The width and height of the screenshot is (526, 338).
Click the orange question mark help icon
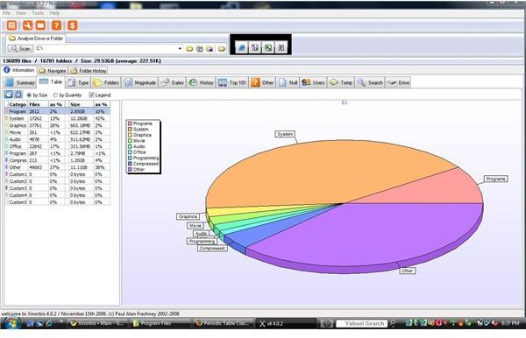point(56,25)
